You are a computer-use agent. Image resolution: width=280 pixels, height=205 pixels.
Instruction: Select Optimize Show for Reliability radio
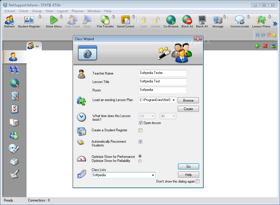click(140, 161)
